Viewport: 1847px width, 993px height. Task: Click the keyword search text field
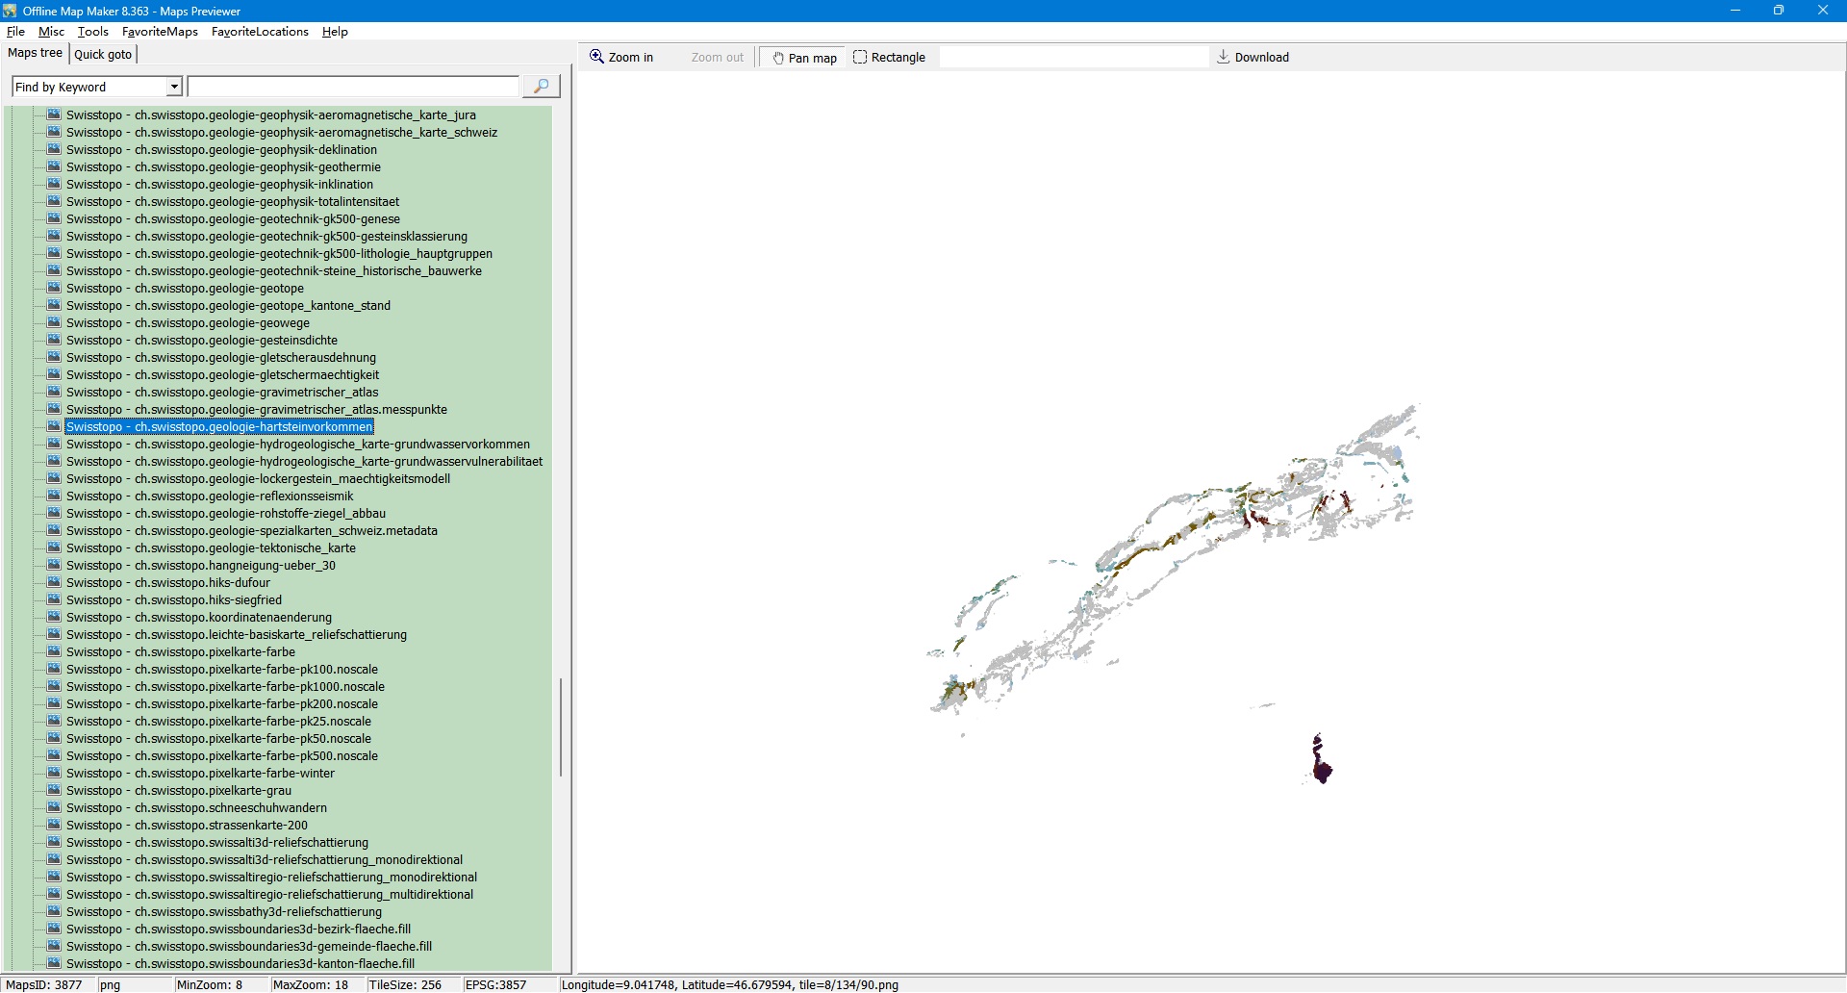pyautogui.click(x=353, y=87)
